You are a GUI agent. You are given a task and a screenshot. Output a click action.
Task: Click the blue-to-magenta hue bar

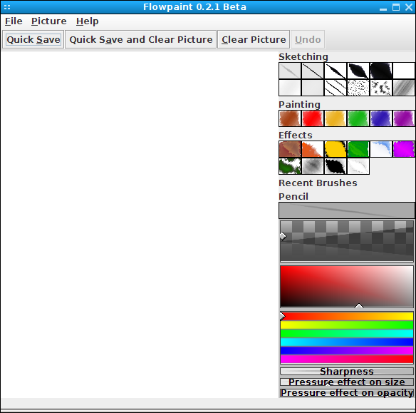(x=347, y=350)
